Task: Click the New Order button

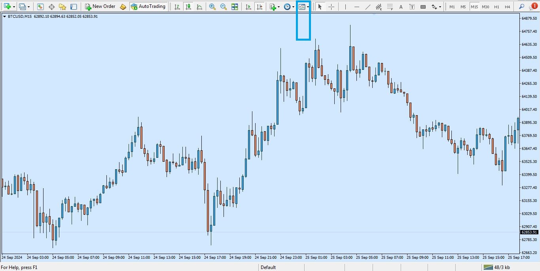Action: (100, 7)
